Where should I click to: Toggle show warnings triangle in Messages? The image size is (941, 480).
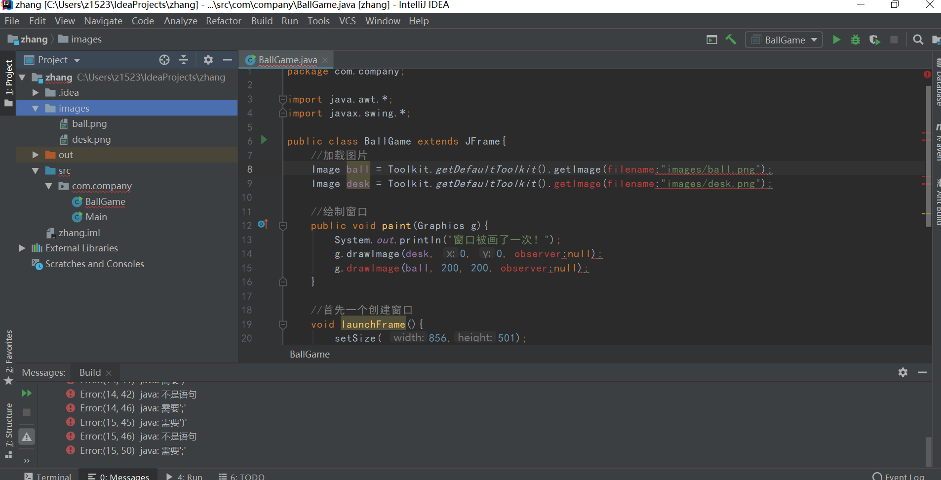[27, 437]
